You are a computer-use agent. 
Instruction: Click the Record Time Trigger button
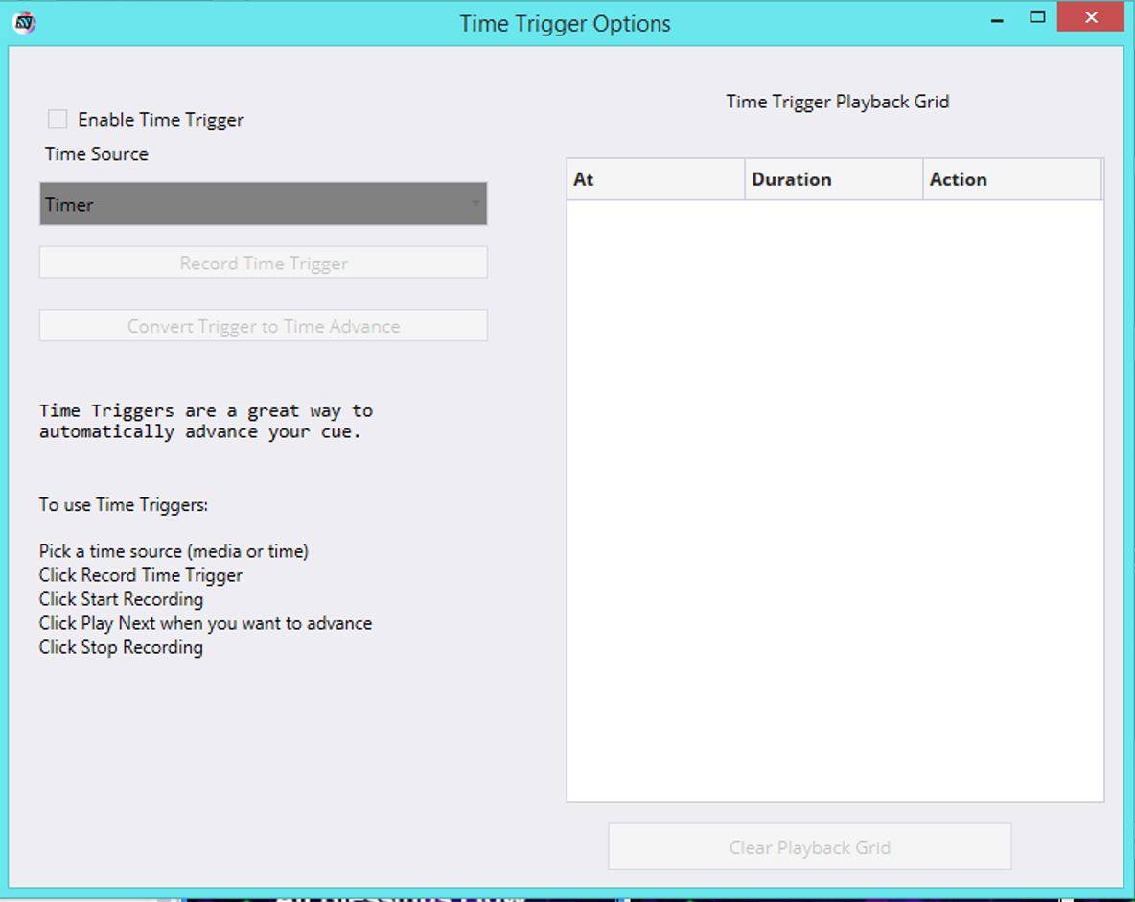(x=263, y=264)
